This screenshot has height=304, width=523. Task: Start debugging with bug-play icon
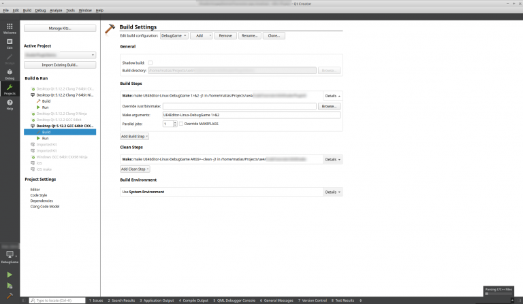(10, 286)
